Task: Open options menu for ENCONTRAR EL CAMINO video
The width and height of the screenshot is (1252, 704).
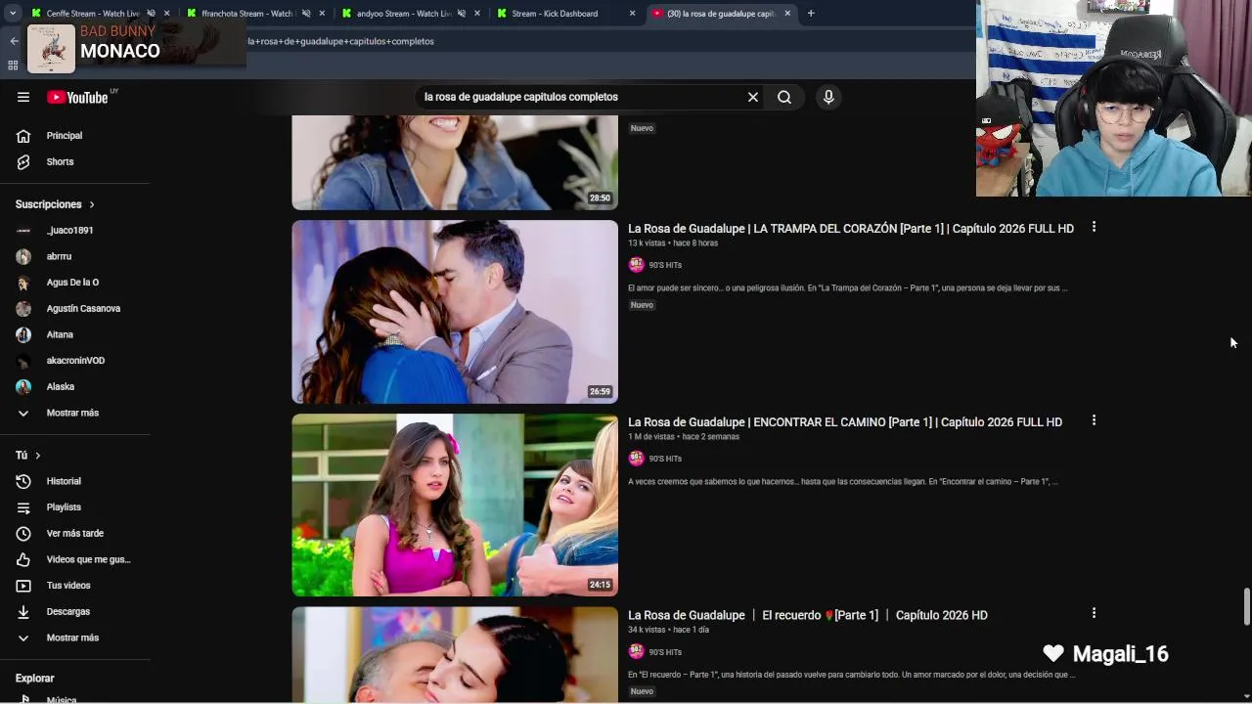Action: (1094, 420)
